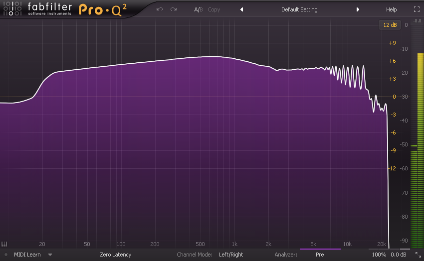The image size is (424, 261).
Task: Toggle A/B comparison state
Action: point(198,10)
